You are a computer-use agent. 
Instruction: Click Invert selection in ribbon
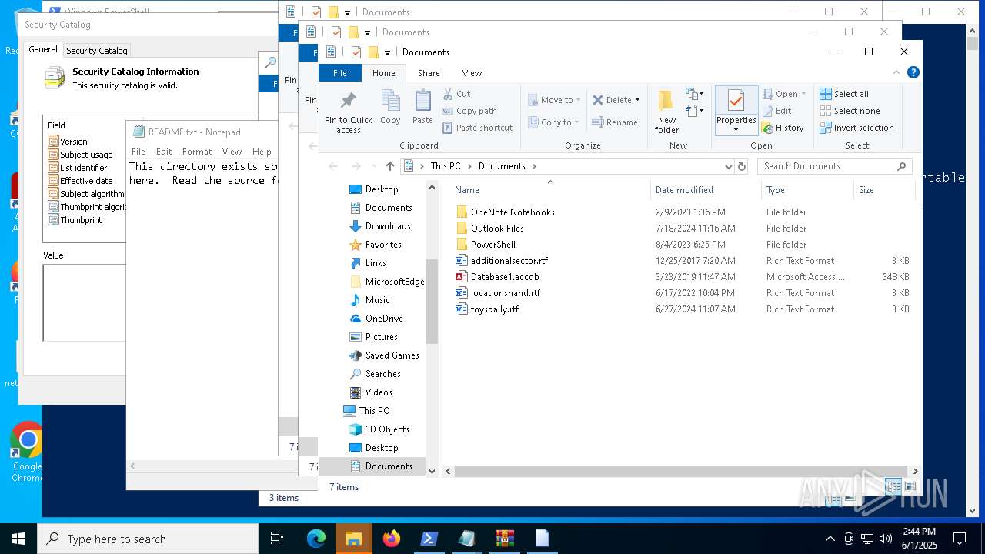pos(856,128)
